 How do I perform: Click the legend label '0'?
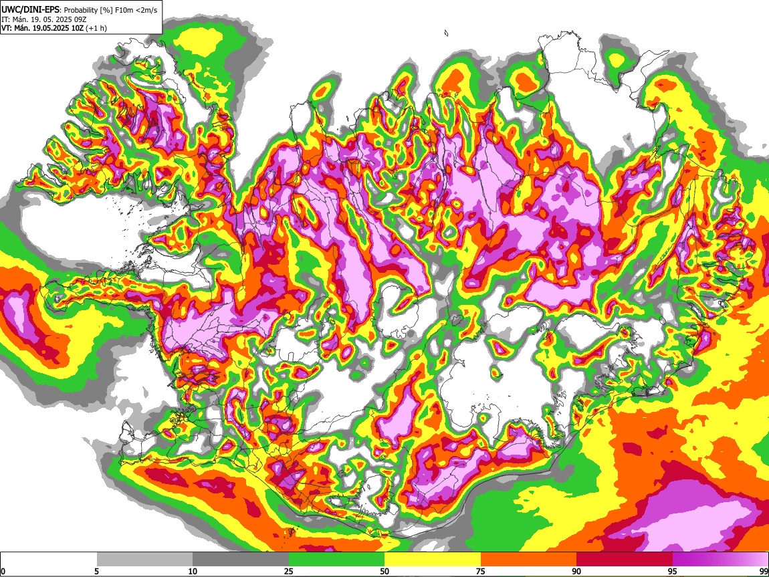[x=3, y=571]
